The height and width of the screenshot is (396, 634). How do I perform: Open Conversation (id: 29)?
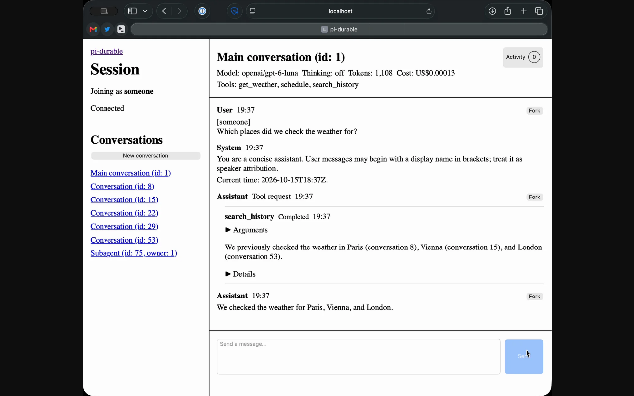(124, 226)
